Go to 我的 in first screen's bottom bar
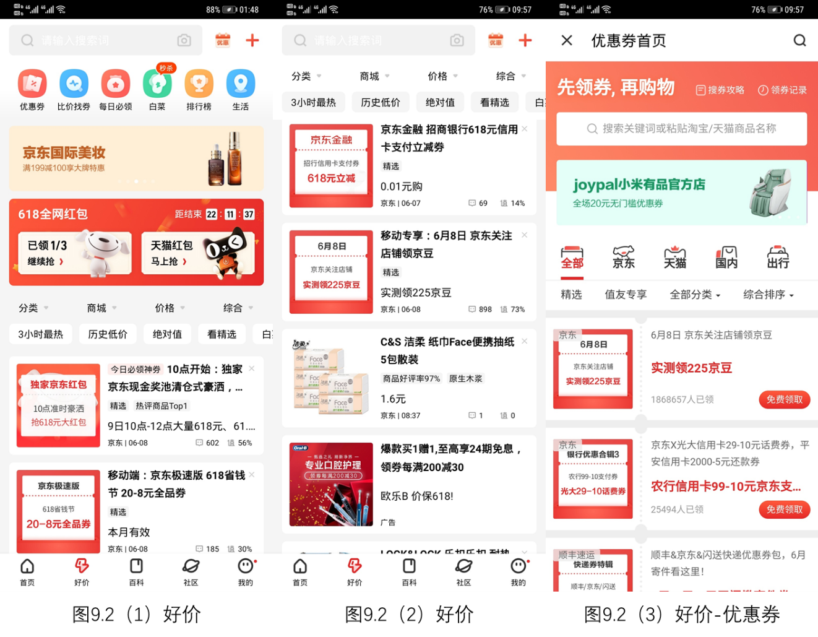The width and height of the screenshot is (818, 637). click(x=246, y=573)
